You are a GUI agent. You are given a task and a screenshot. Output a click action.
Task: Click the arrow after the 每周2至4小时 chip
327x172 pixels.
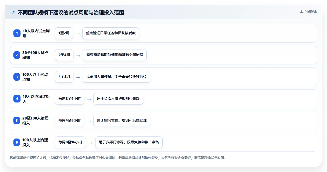coord(89,99)
